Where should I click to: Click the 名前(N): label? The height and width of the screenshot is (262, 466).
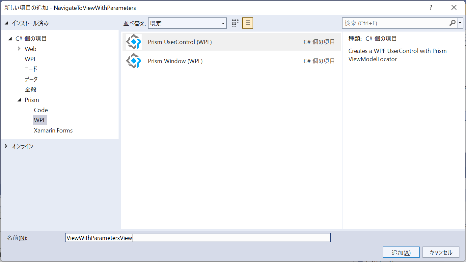click(x=17, y=238)
